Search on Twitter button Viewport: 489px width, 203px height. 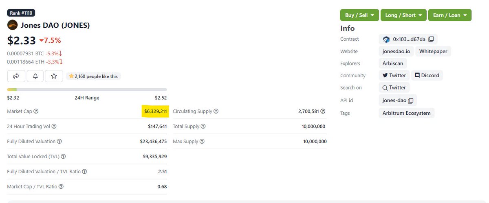click(394, 87)
